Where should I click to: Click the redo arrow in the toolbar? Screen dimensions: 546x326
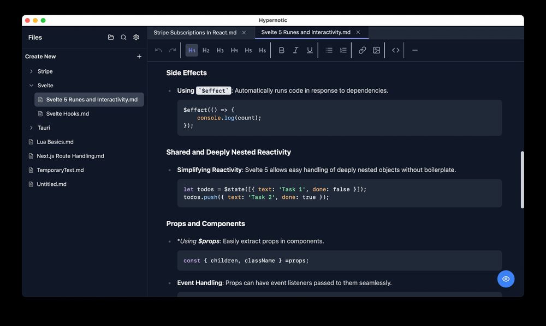173,50
